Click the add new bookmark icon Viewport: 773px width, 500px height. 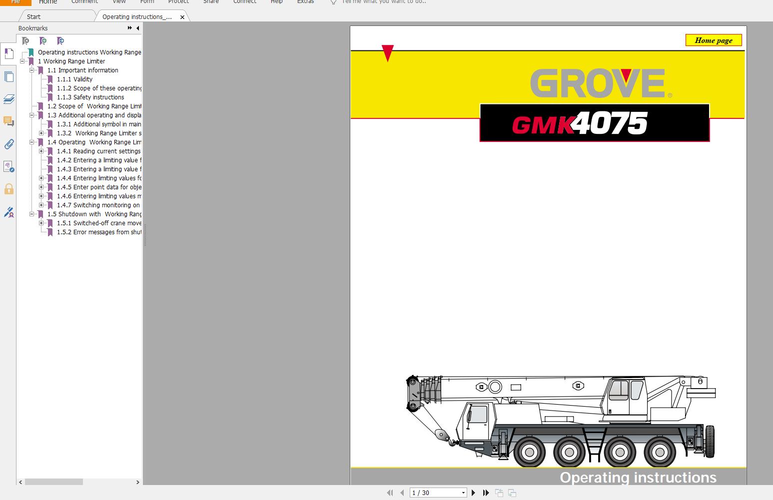pyautogui.click(x=43, y=41)
